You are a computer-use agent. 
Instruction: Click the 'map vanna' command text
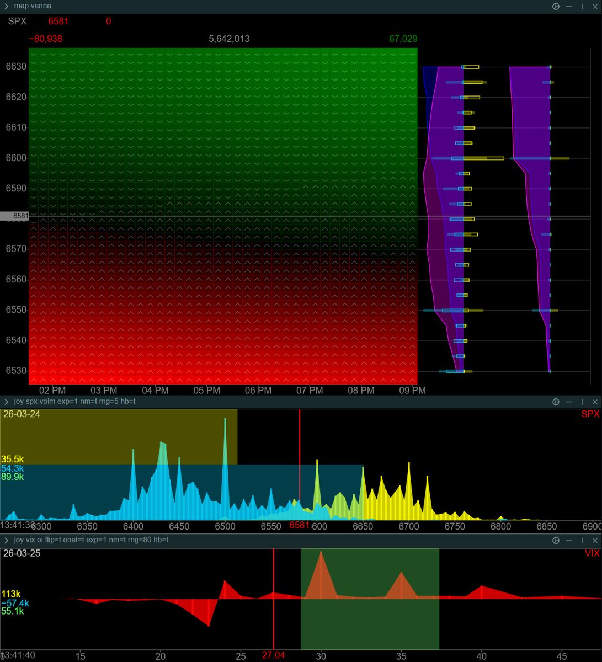[x=33, y=6]
